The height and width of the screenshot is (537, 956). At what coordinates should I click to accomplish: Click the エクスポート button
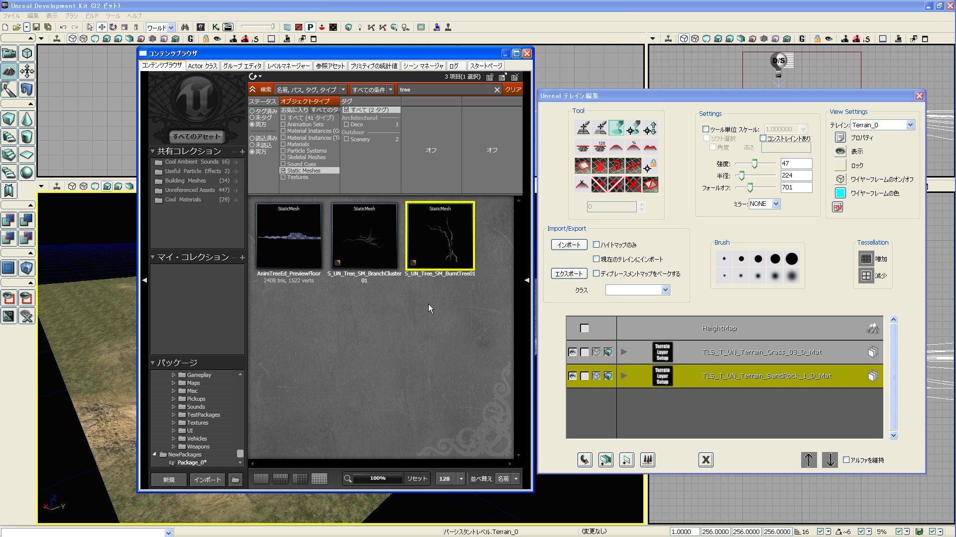pyautogui.click(x=569, y=273)
